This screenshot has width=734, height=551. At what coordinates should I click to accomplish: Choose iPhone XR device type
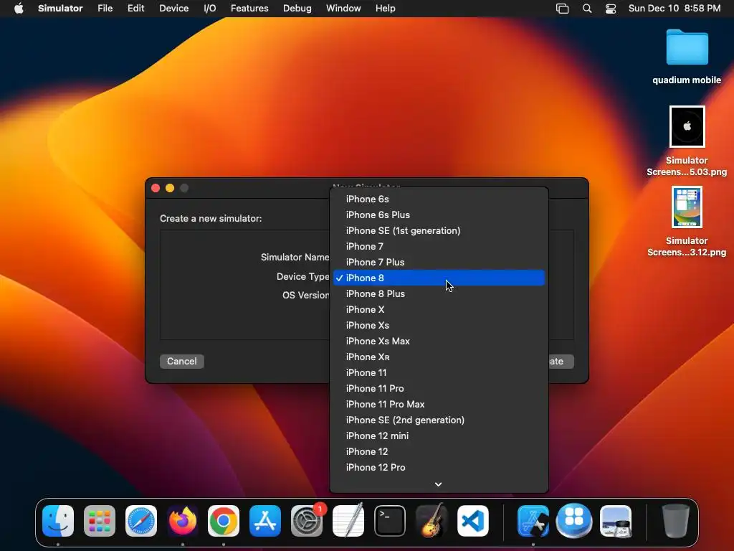pos(439,357)
